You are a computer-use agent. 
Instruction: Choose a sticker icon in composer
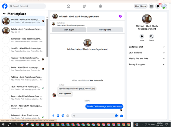[63, 116]
